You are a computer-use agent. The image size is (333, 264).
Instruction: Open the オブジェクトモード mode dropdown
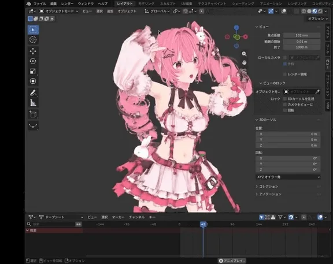[x=59, y=11]
